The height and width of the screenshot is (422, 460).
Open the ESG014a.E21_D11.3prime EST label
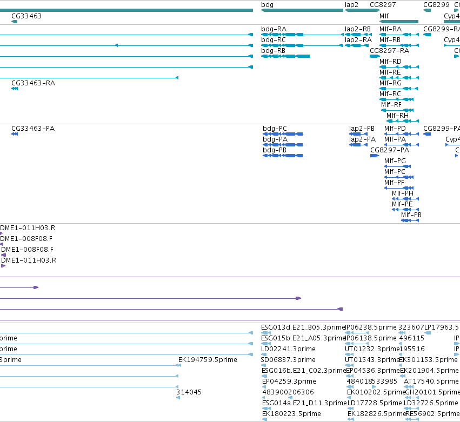(304, 403)
